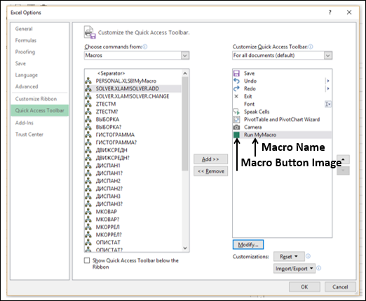The height and width of the screenshot is (301, 366).
Task: Click the Save icon in toolbar list
Action: (236, 74)
